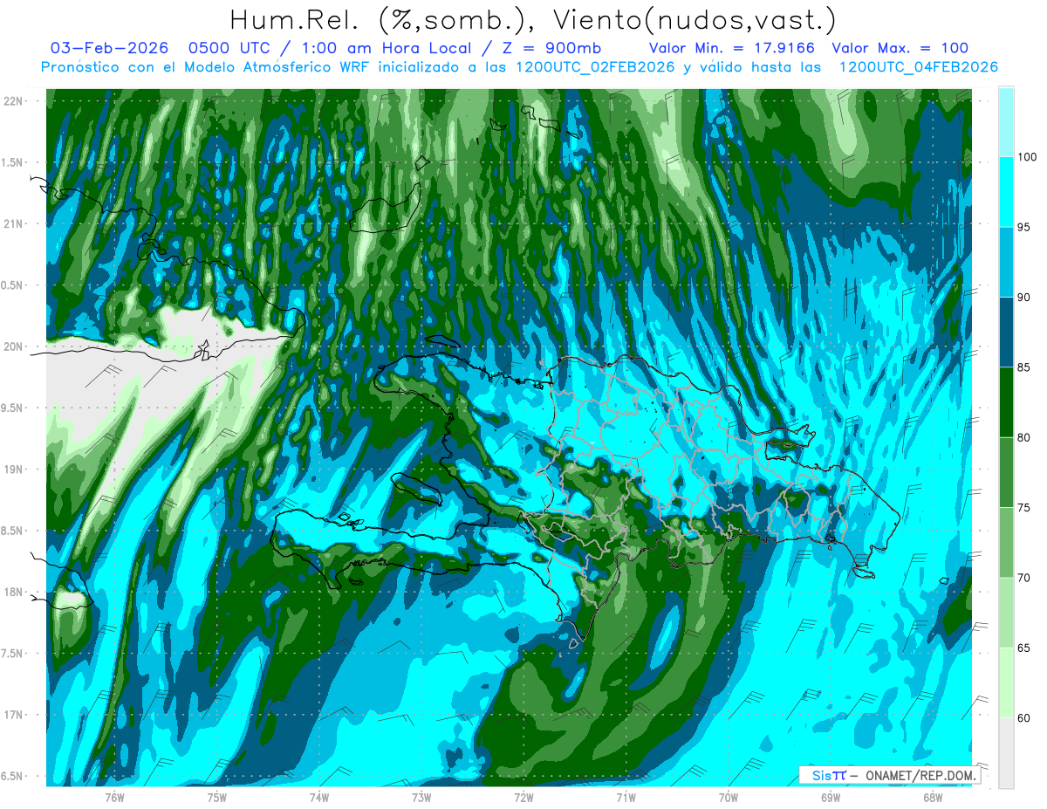Select the 90–95 light blue colorbar swatch
The image size is (1047, 809).
coord(1006,262)
